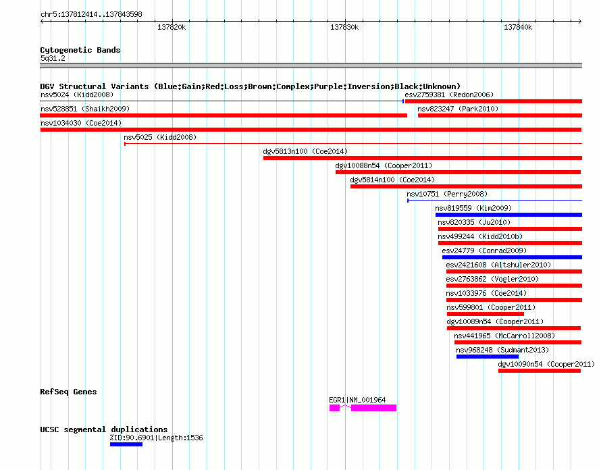Click the Cytogenetic Bands track title

point(80,50)
